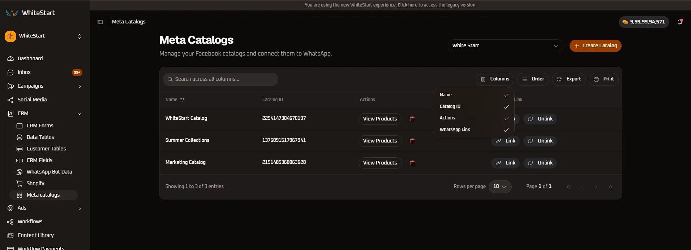Viewport: 691px width, 250px height.
Task: Go to last page
Action: coord(610,187)
